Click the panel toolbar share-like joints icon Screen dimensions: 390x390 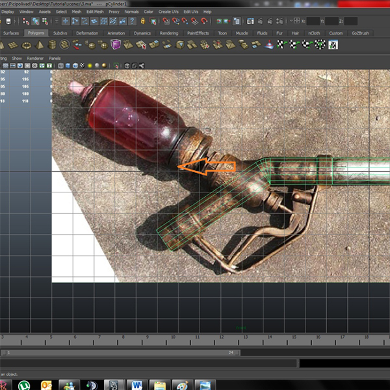pyautogui.click(x=142, y=66)
